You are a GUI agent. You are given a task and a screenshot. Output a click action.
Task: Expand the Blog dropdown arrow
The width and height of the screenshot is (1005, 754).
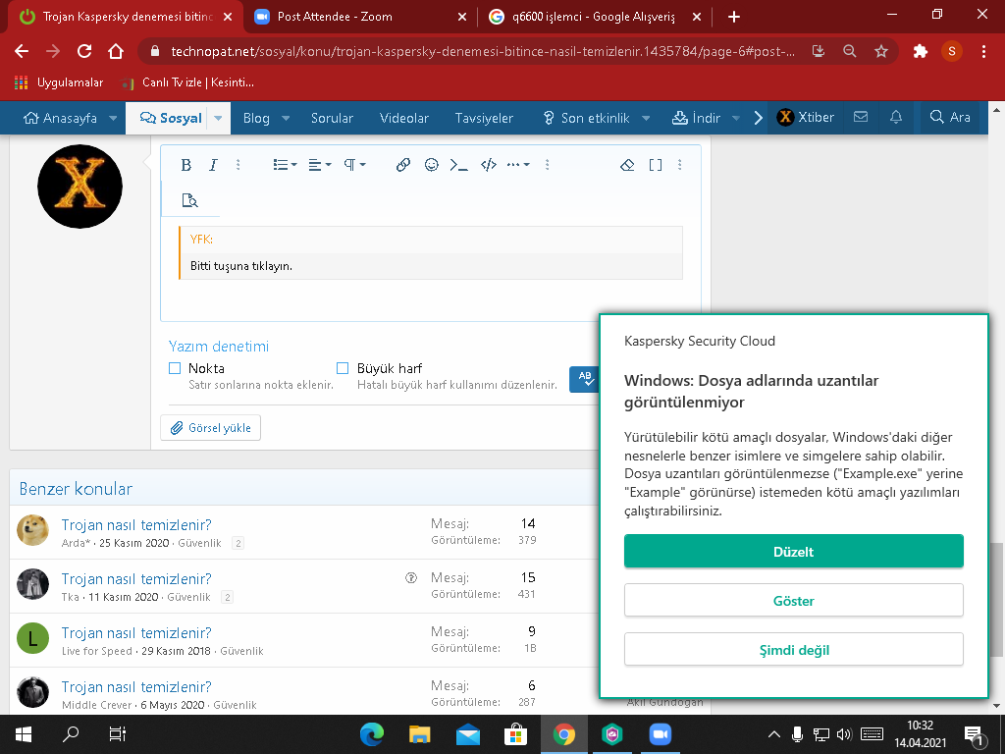(286, 118)
